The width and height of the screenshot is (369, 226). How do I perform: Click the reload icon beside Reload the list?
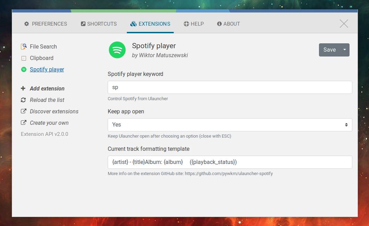coord(23,100)
